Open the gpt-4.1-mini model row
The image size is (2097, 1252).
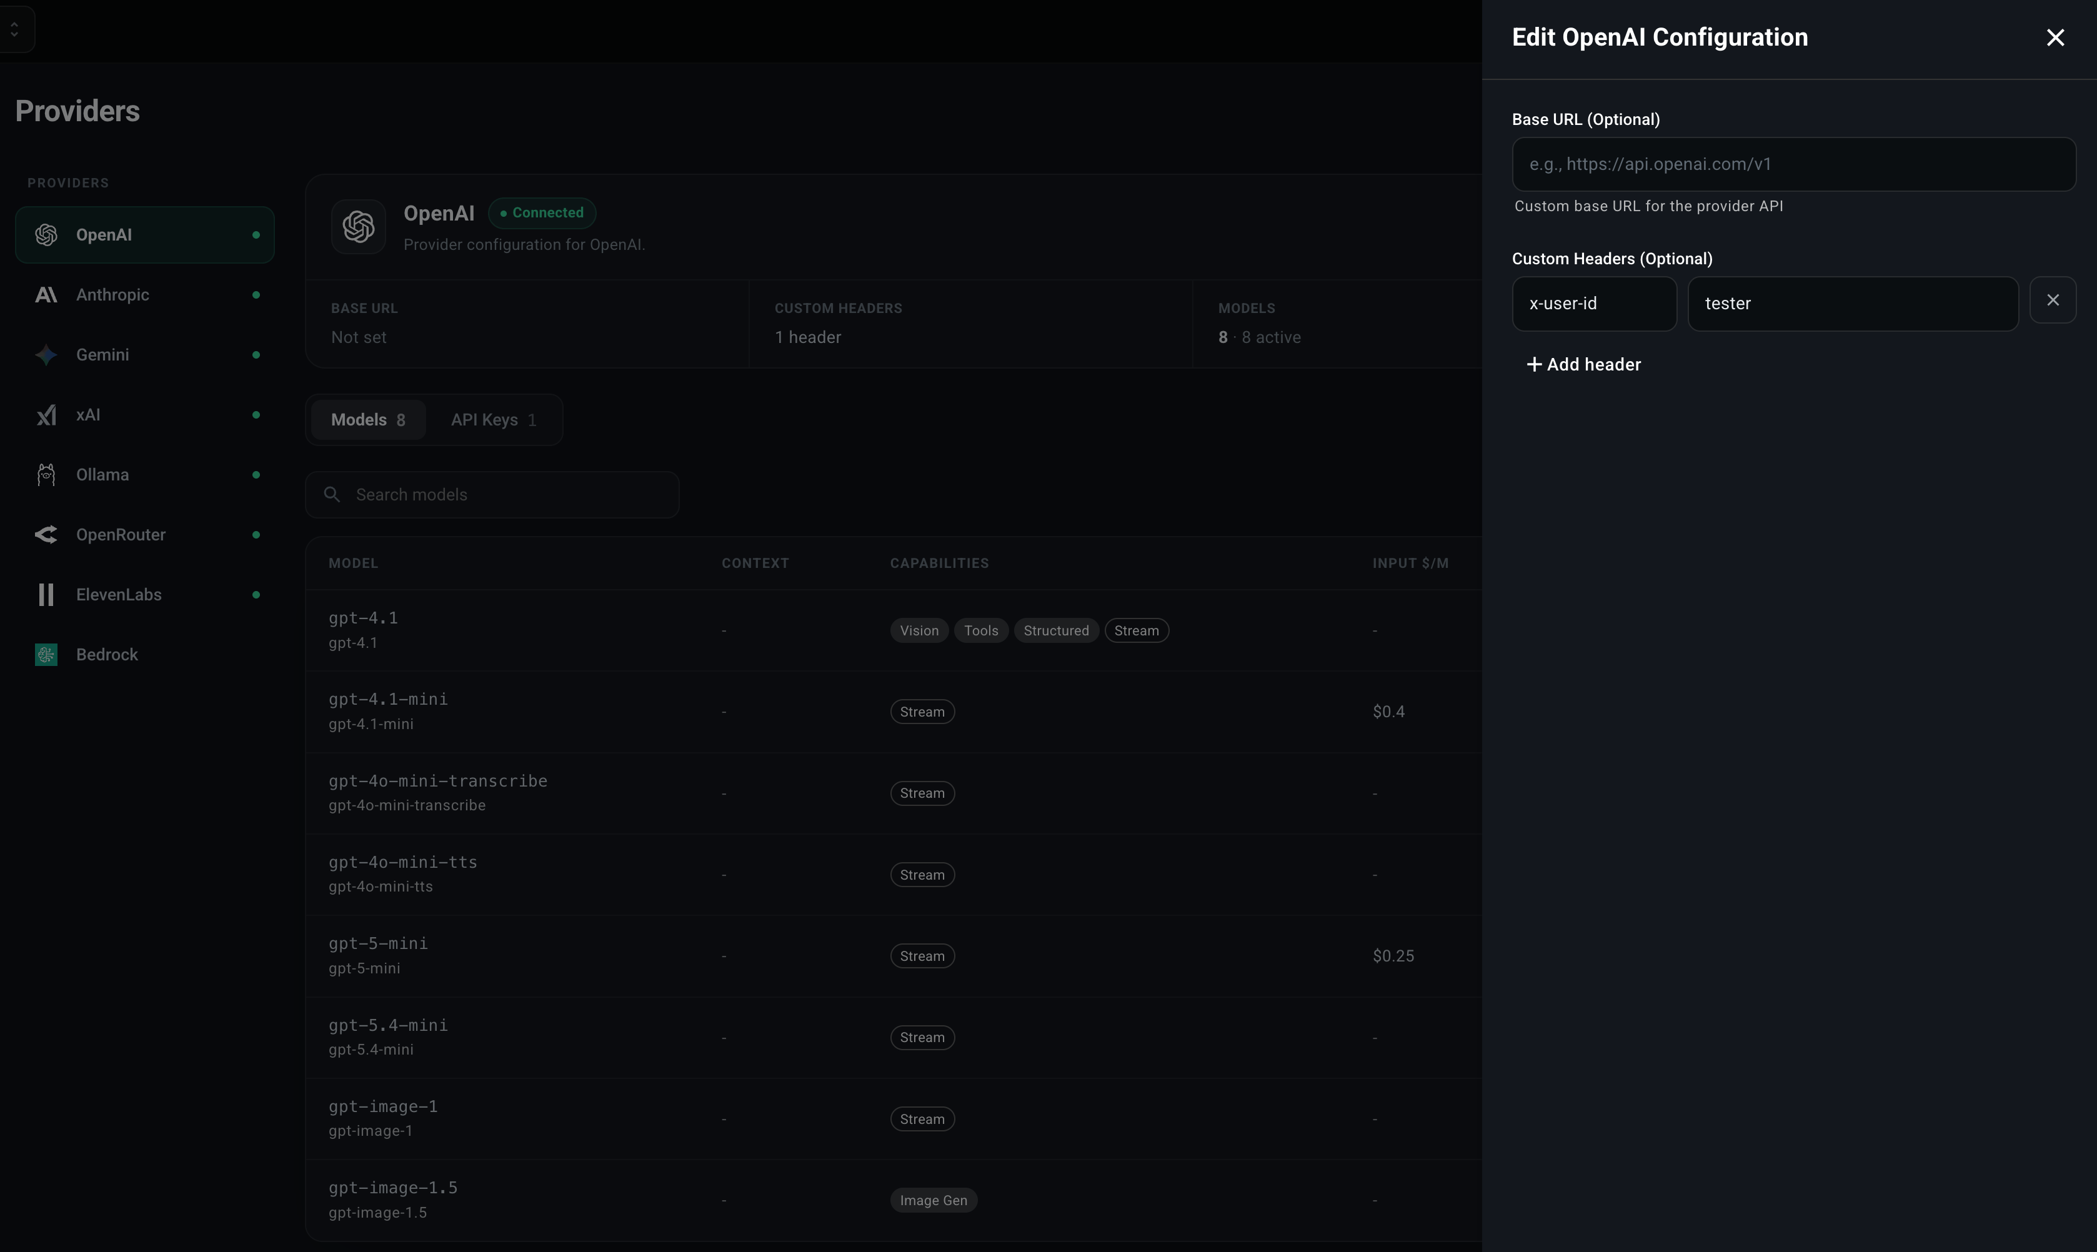pyautogui.click(x=894, y=711)
